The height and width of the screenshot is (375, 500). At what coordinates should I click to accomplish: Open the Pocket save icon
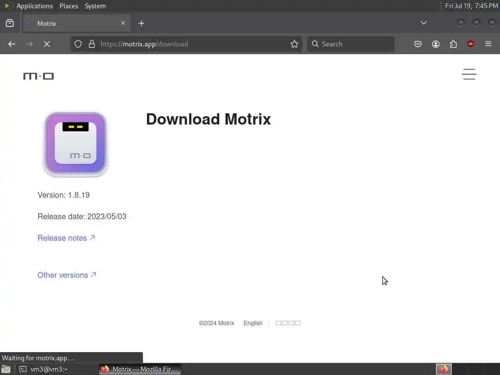click(x=418, y=44)
